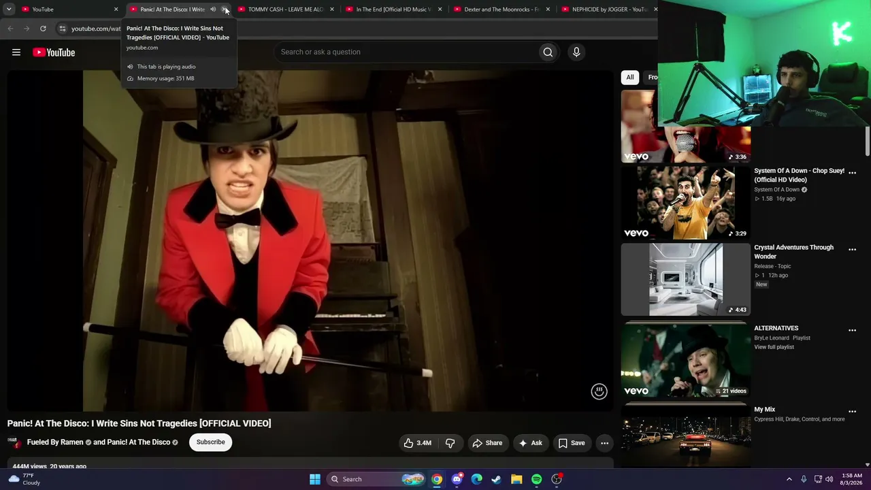
Task: Open the Crystal Adventures Through Wonder thumbnail
Action: point(686,280)
